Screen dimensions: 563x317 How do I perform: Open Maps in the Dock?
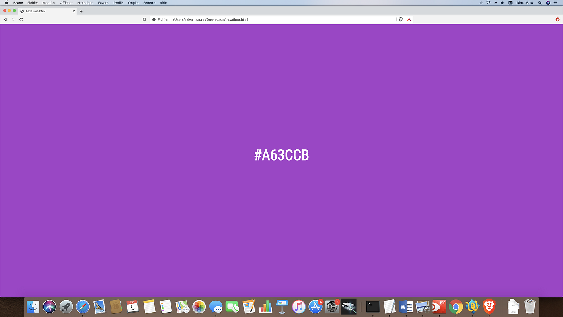[182, 307]
